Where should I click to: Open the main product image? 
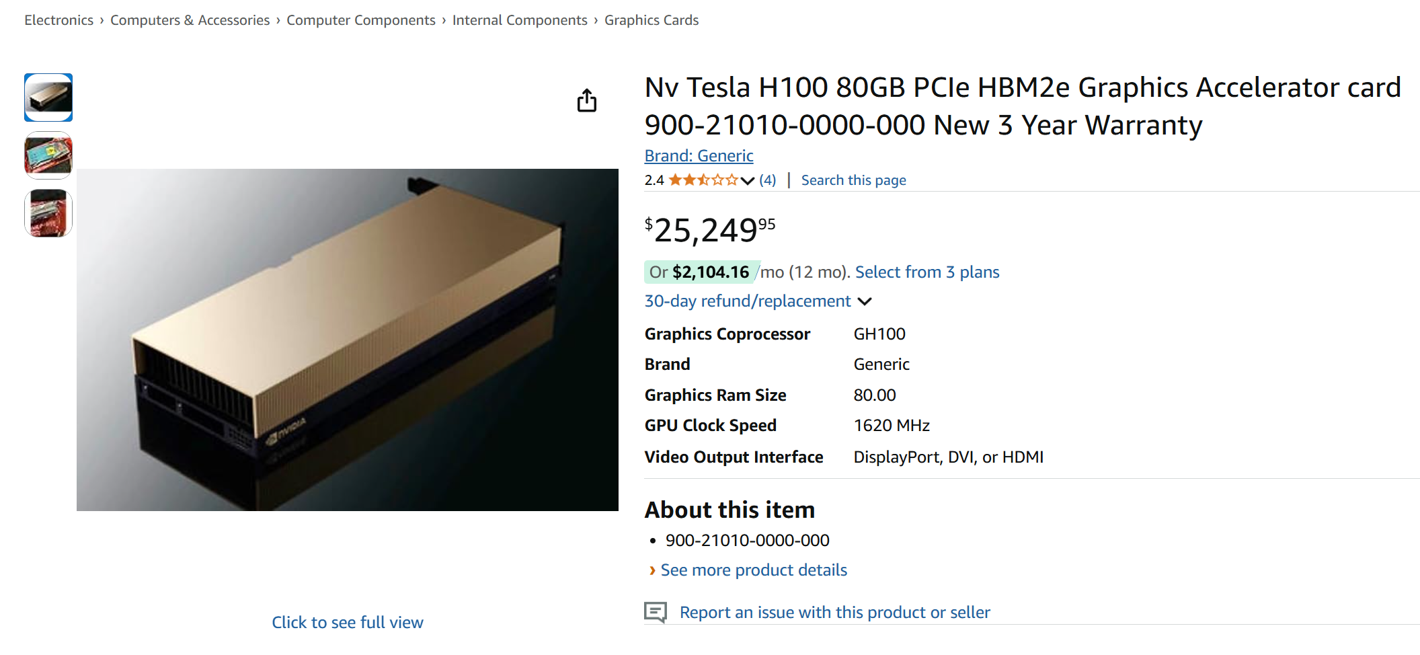pyautogui.click(x=348, y=340)
